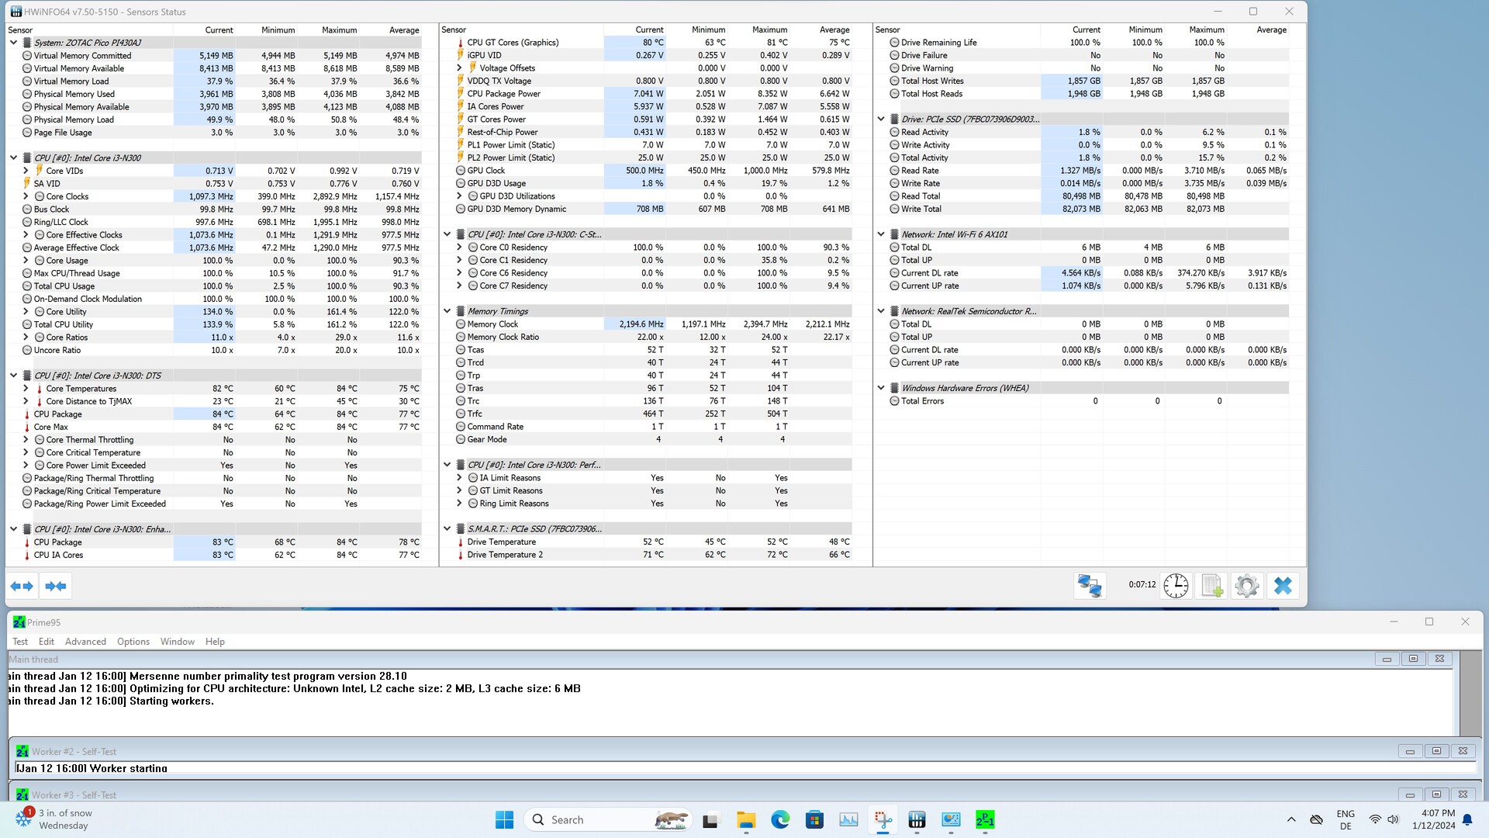Open Microsoft Edge in taskbar
This screenshot has height=838, width=1489.
click(x=780, y=819)
